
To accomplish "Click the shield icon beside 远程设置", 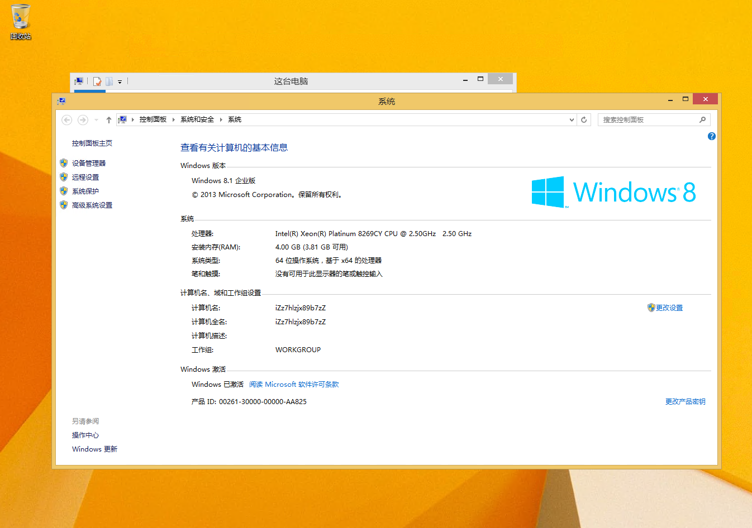I will pyautogui.click(x=64, y=177).
